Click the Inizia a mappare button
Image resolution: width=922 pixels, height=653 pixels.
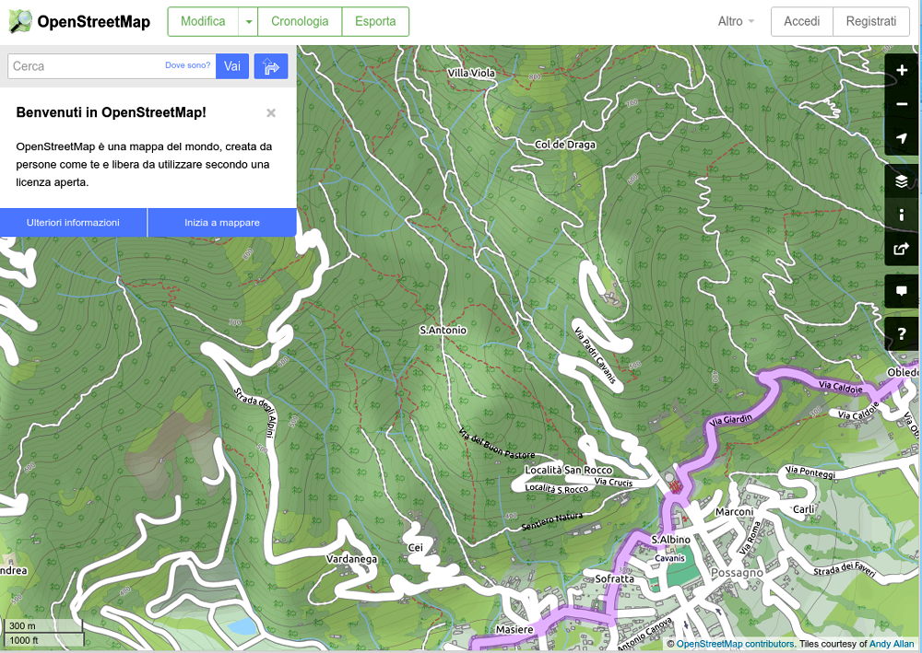tap(222, 223)
